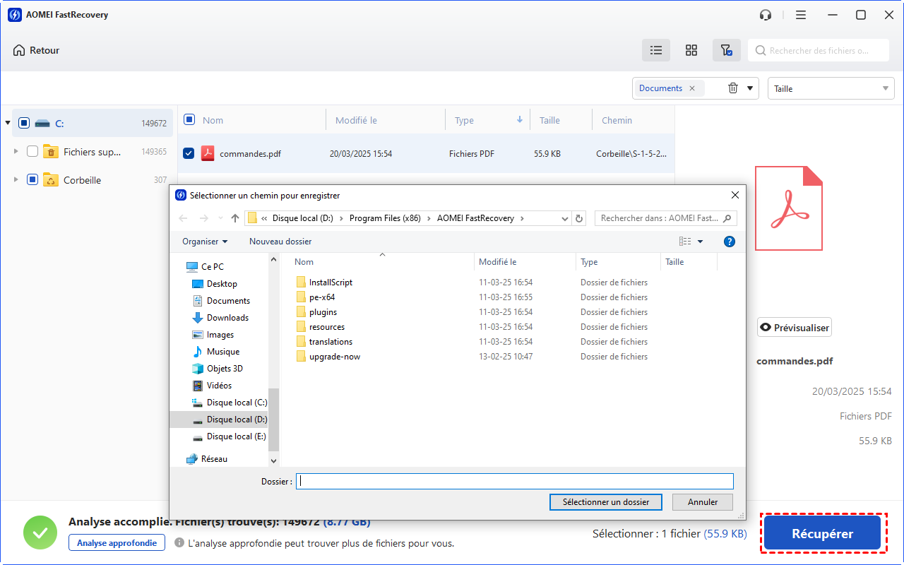
Task: Open the Taille sort dropdown
Action: coord(831,88)
